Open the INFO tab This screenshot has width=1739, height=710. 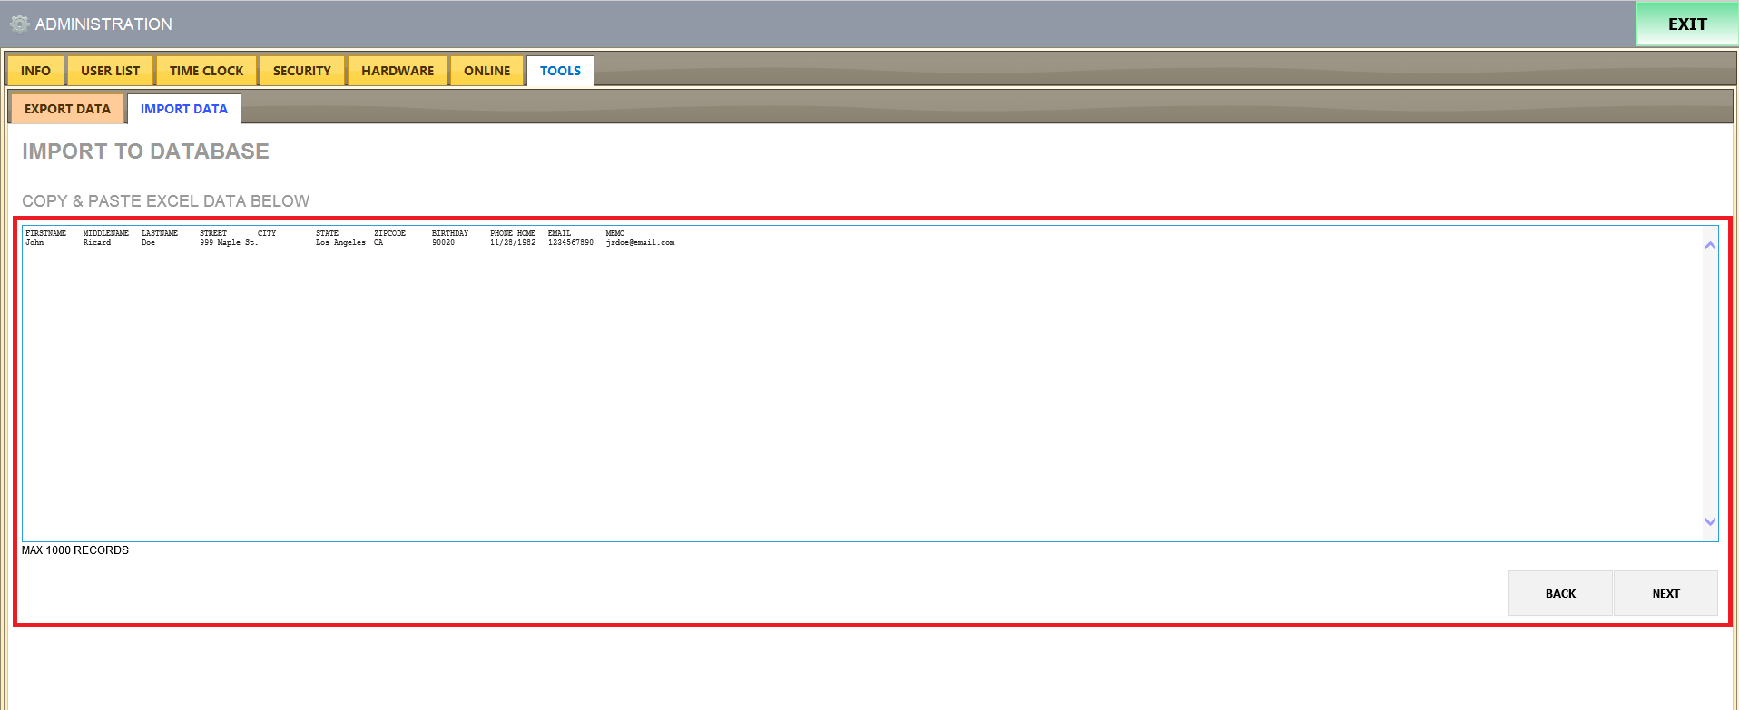35,71
